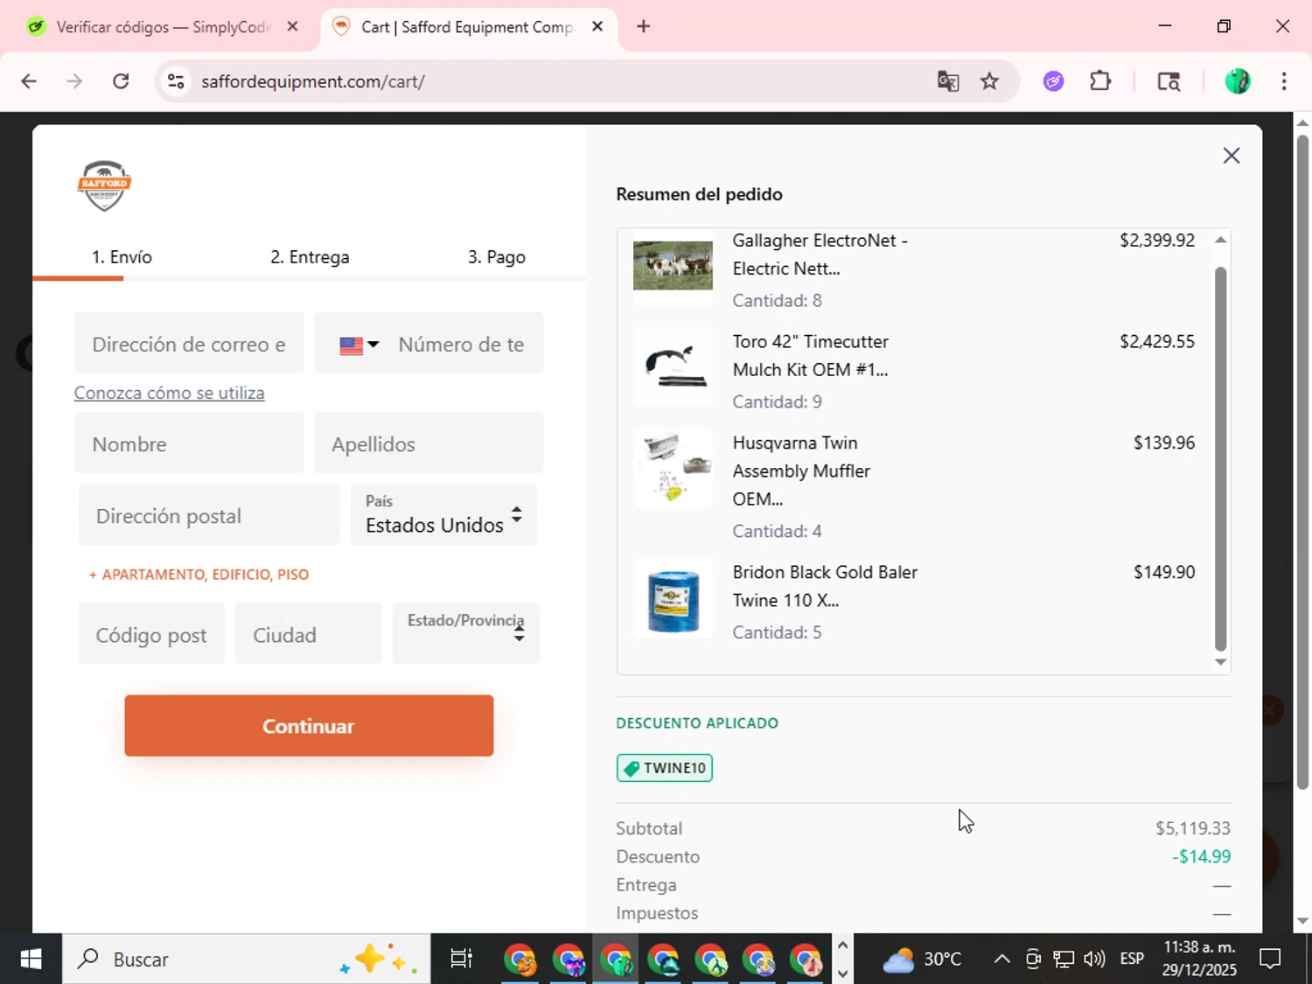This screenshot has width=1312, height=984.
Task: Click the network tray icon
Action: pyautogui.click(x=1063, y=960)
